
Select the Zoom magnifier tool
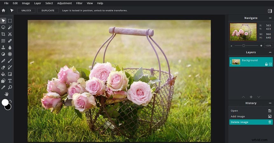tap(10, 88)
